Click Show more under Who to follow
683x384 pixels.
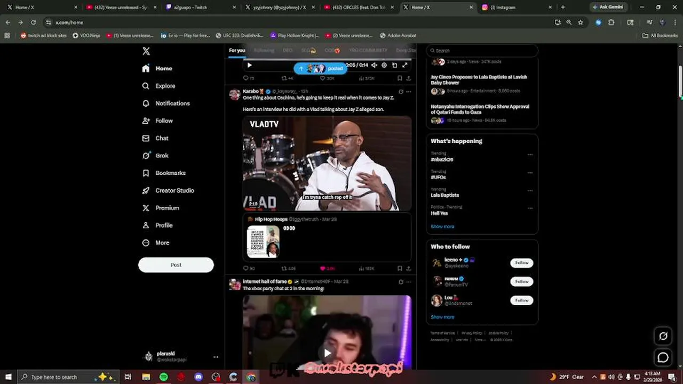442,317
